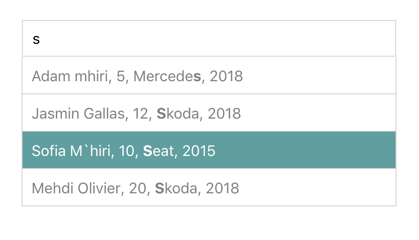
Task: Click the name Jasmin Gallas text
Action: coord(78,113)
